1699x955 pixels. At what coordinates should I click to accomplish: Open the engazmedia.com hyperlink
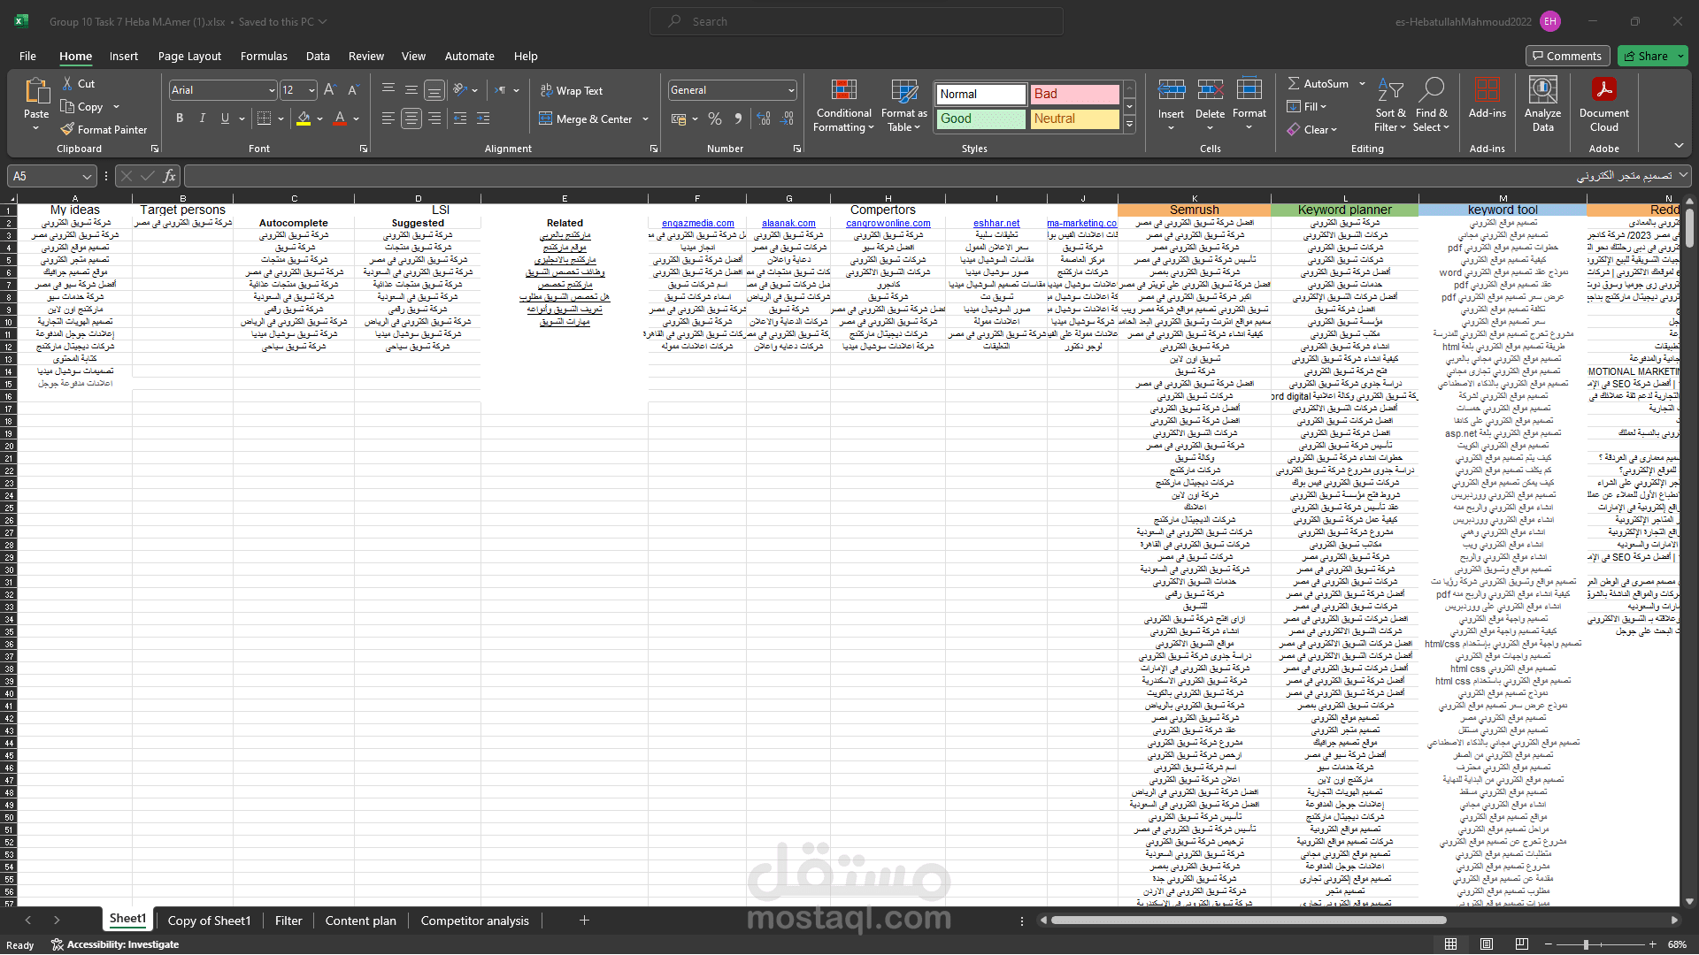[x=697, y=223]
